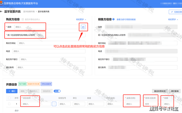The image size is (182, 113).
Task: Click the three-dot button beside 项目名称 input
Action: coord(54,104)
